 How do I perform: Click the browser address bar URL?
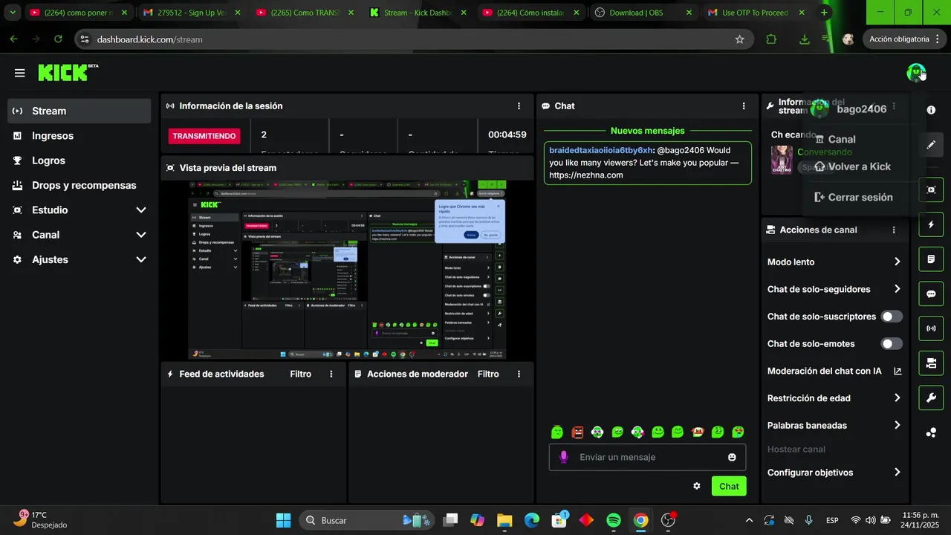tap(149, 39)
